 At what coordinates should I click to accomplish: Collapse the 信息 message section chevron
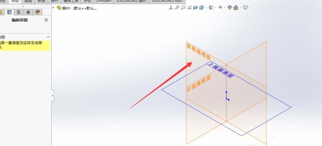click(x=48, y=37)
